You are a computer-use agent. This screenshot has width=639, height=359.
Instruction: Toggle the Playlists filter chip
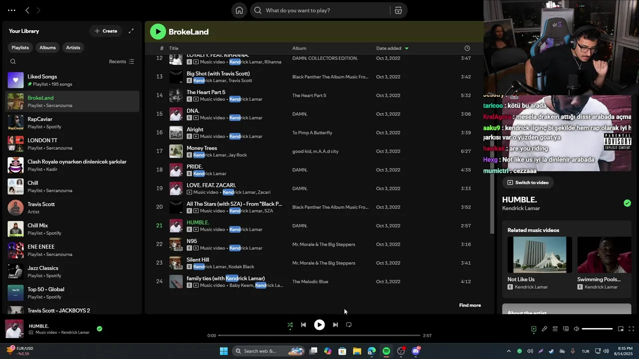[x=20, y=47]
